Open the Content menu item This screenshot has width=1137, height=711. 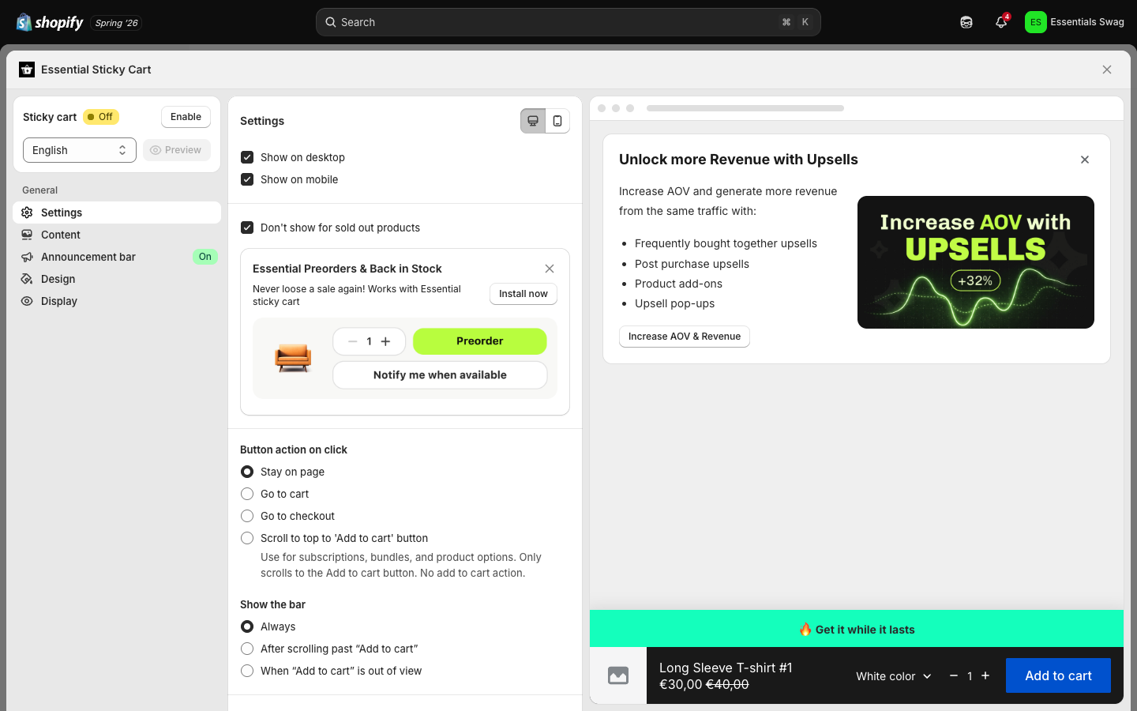tap(117, 235)
